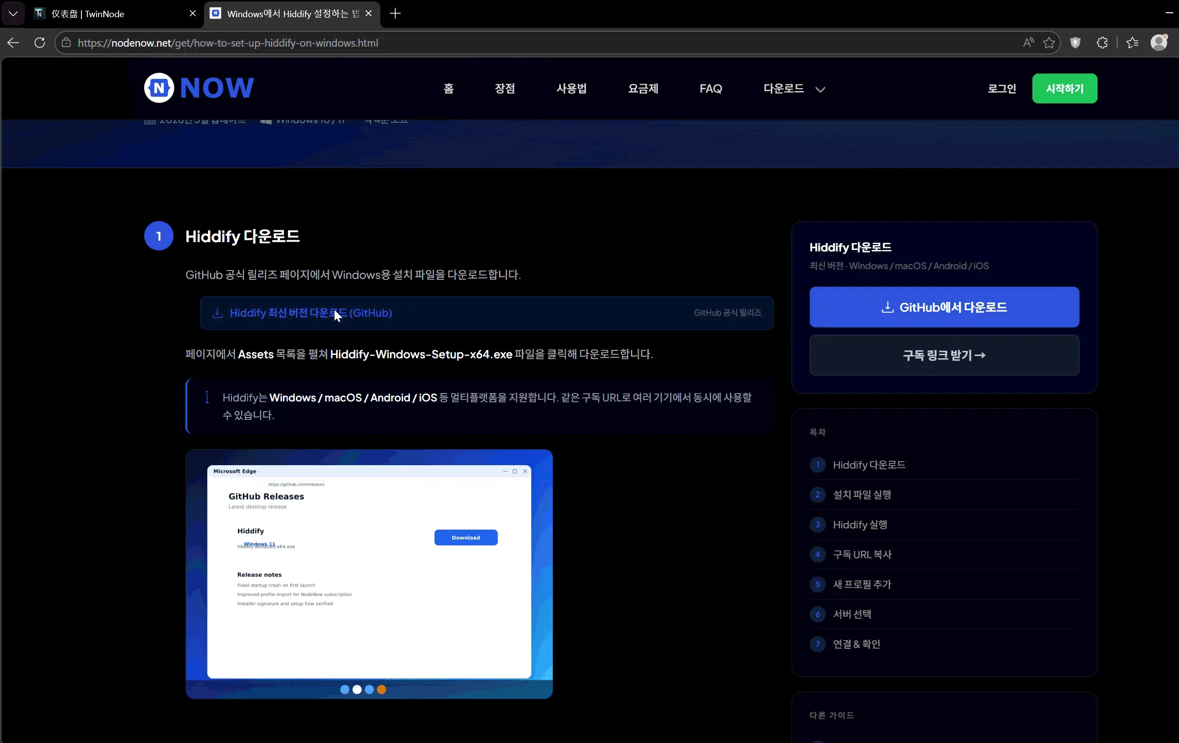Click the page refresh icon
This screenshot has height=743, width=1179.
click(x=39, y=43)
